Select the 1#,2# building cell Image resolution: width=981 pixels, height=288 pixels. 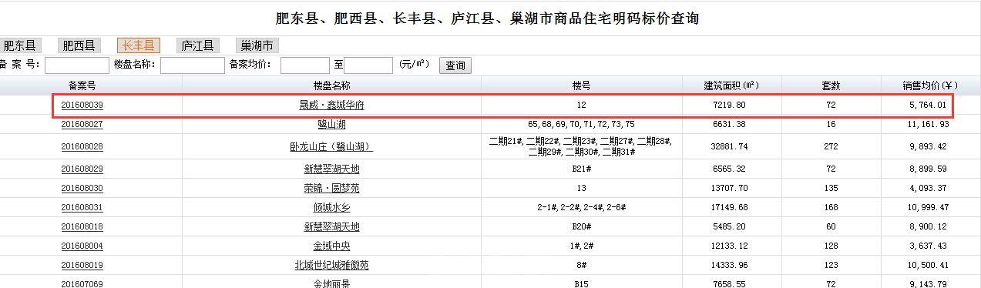click(x=581, y=246)
